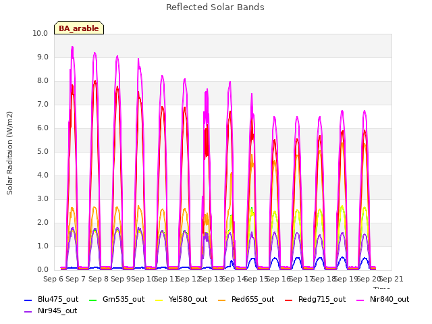Screen dimensions: 432x324
Task: Toggle Redg715_out series in legend
Action: point(315,300)
